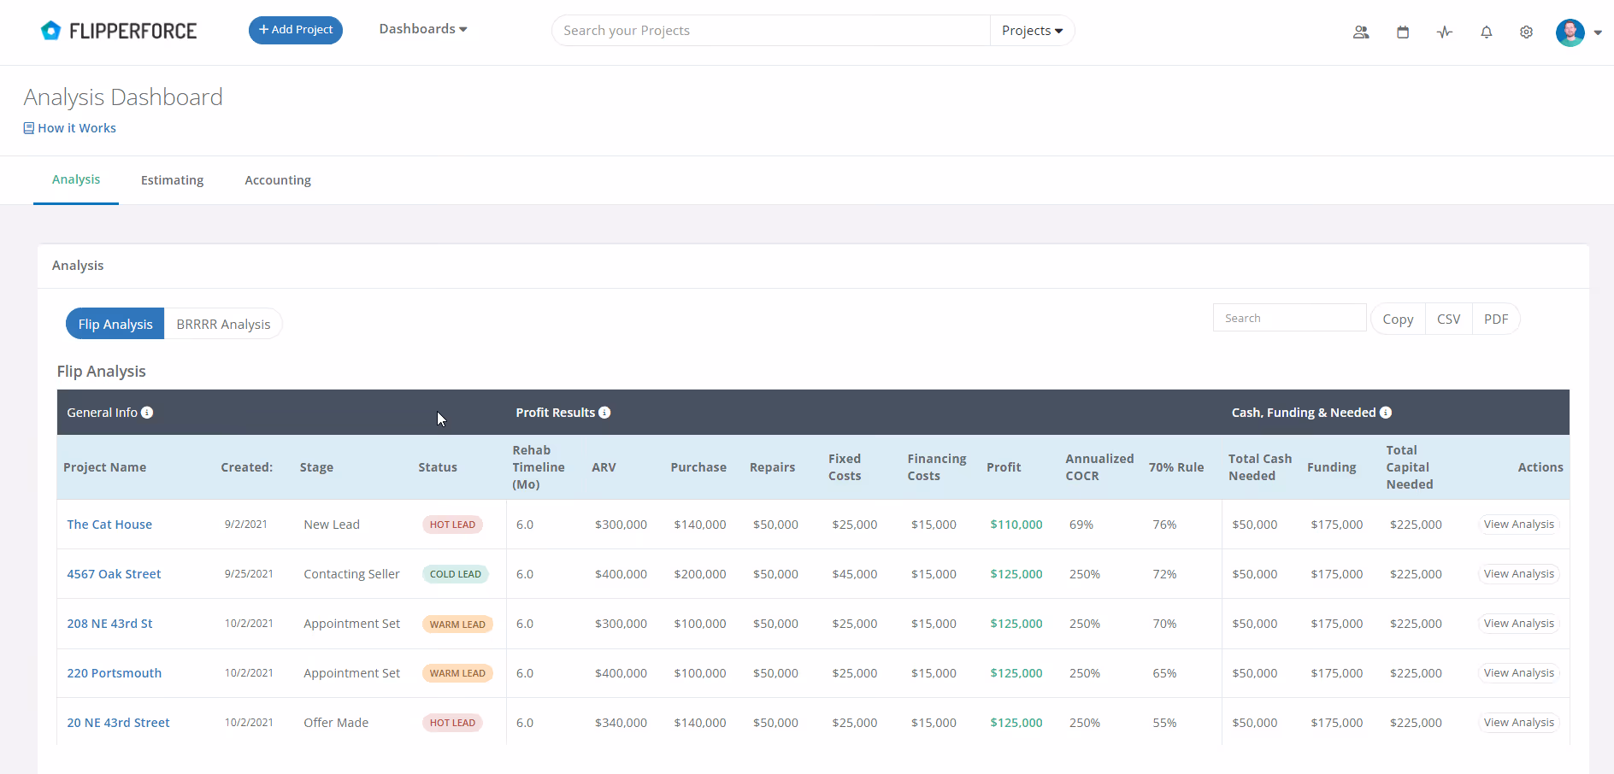
Task: Click the Add Project button
Action: [296, 30]
